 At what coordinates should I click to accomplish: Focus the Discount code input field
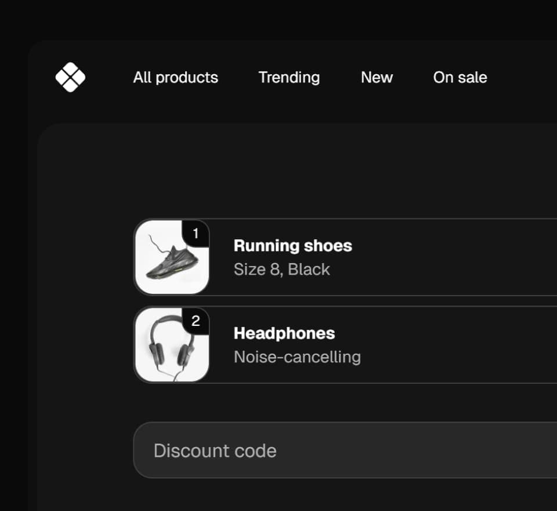[x=345, y=450]
